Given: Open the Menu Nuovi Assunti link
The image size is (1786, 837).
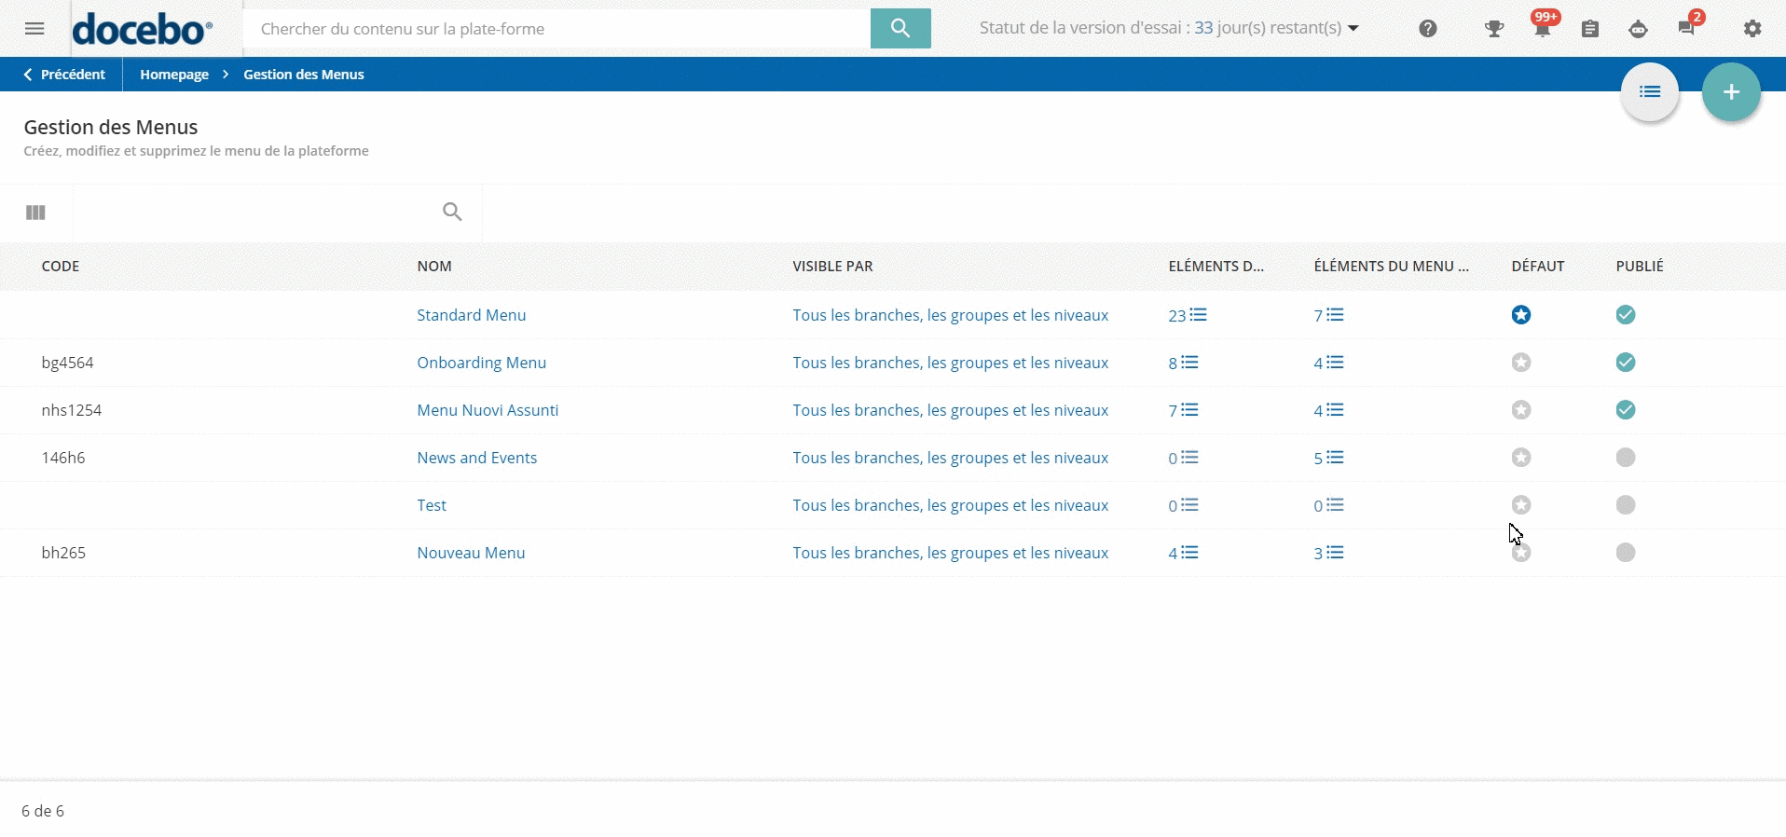Looking at the screenshot, I should pos(488,410).
